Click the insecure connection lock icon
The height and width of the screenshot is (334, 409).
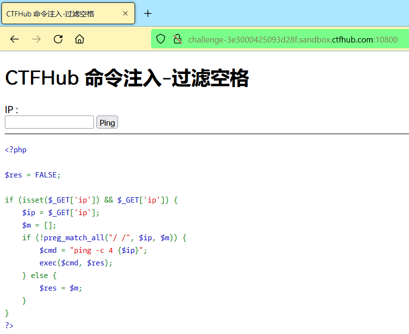click(178, 39)
